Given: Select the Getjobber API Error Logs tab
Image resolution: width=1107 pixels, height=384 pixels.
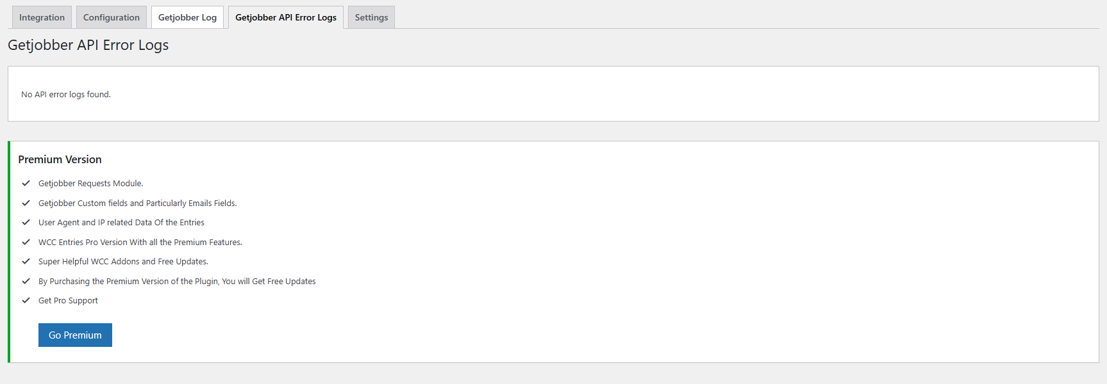Looking at the screenshot, I should (286, 17).
